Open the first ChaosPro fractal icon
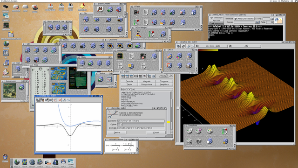This screenshot has height=168, width=298. click(110, 46)
